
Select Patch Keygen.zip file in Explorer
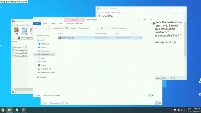[x=100, y=38]
